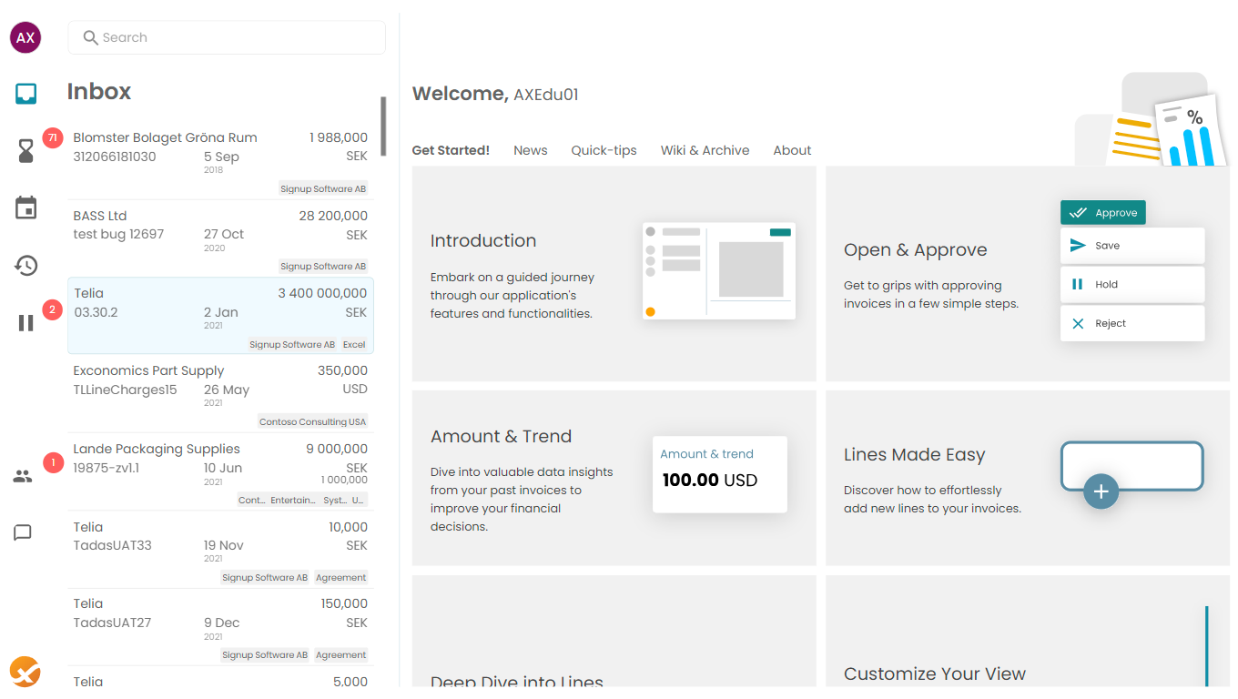
Task: Open the calendar icon in sidebar
Action: 26,208
